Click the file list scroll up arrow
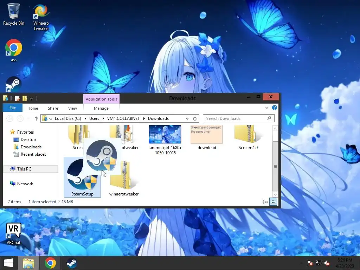The image size is (360, 270). [275, 128]
